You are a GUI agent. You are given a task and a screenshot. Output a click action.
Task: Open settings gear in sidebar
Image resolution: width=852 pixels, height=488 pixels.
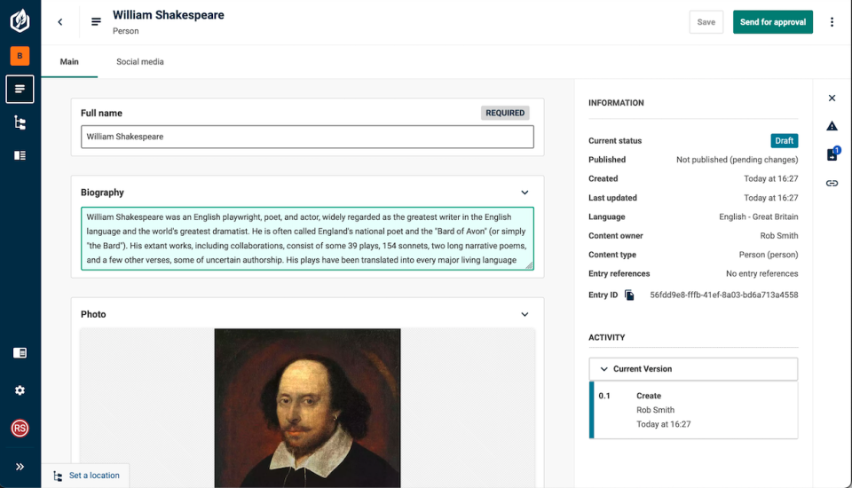20,390
